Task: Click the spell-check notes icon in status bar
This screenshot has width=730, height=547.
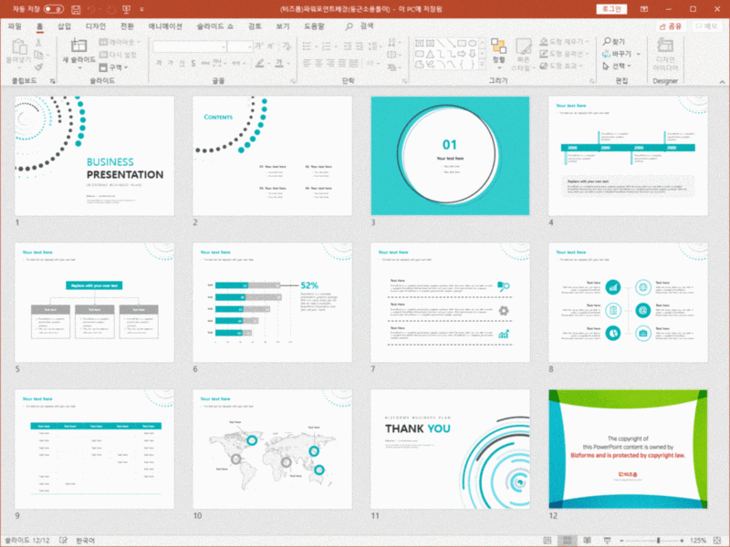Action: point(63,540)
